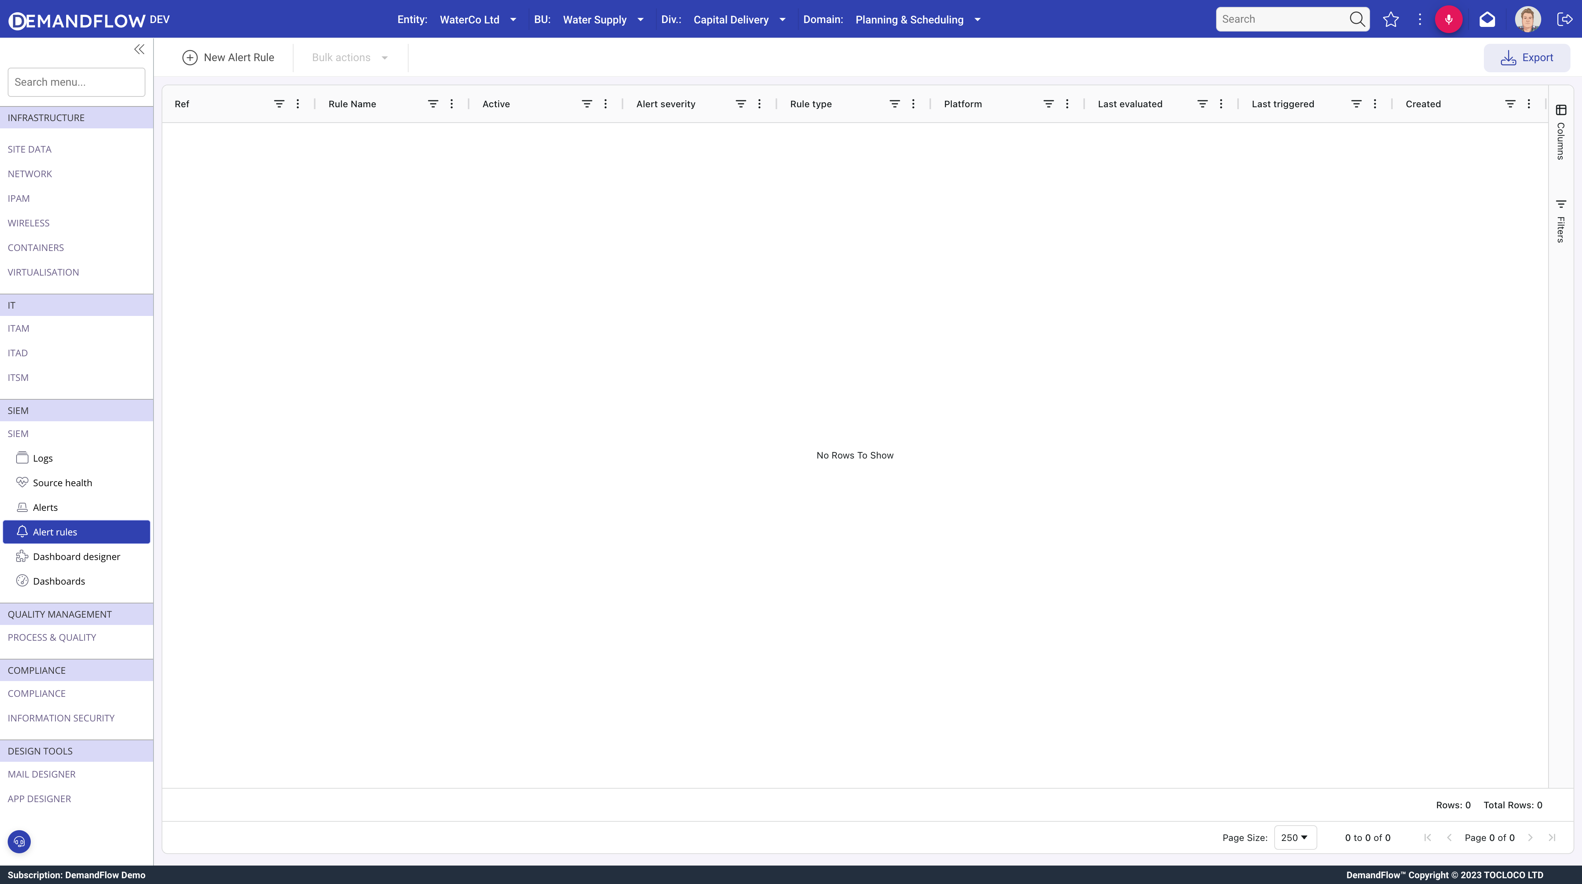Select the Source health heart icon
The image size is (1582, 884).
(22, 482)
